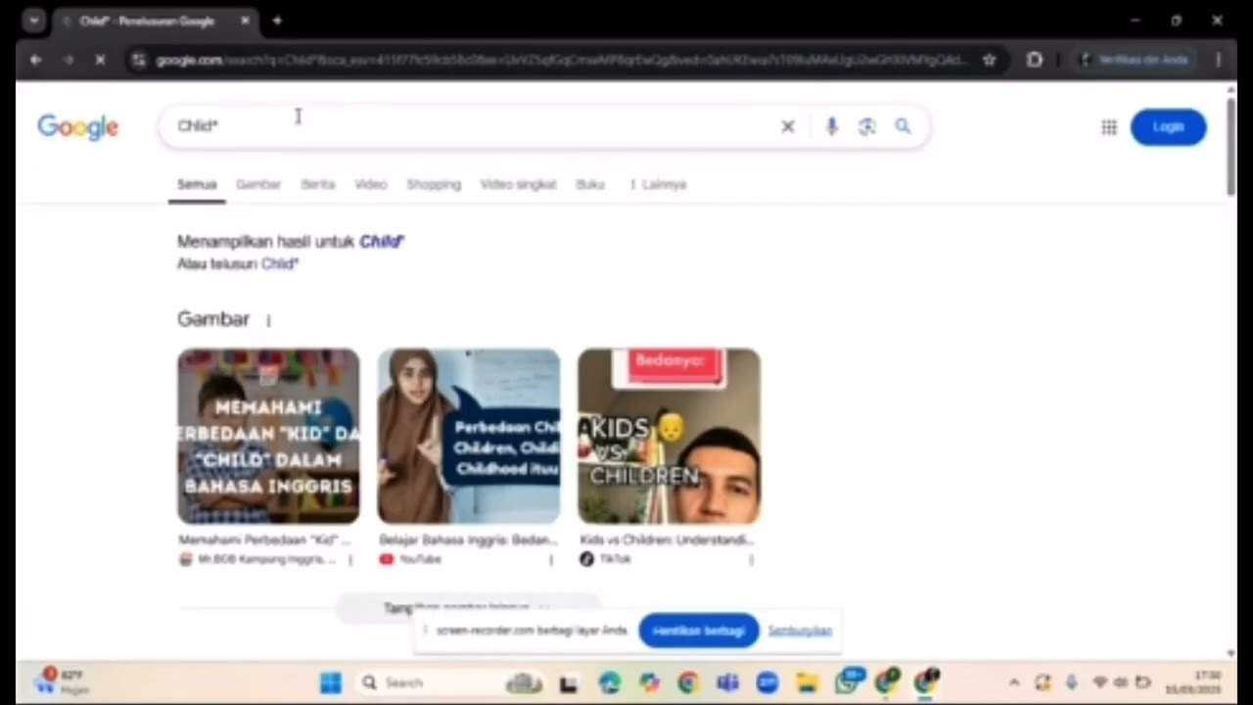This screenshot has height=705, width=1253.
Task: Click the taskbar clock and date
Action: (x=1192, y=682)
